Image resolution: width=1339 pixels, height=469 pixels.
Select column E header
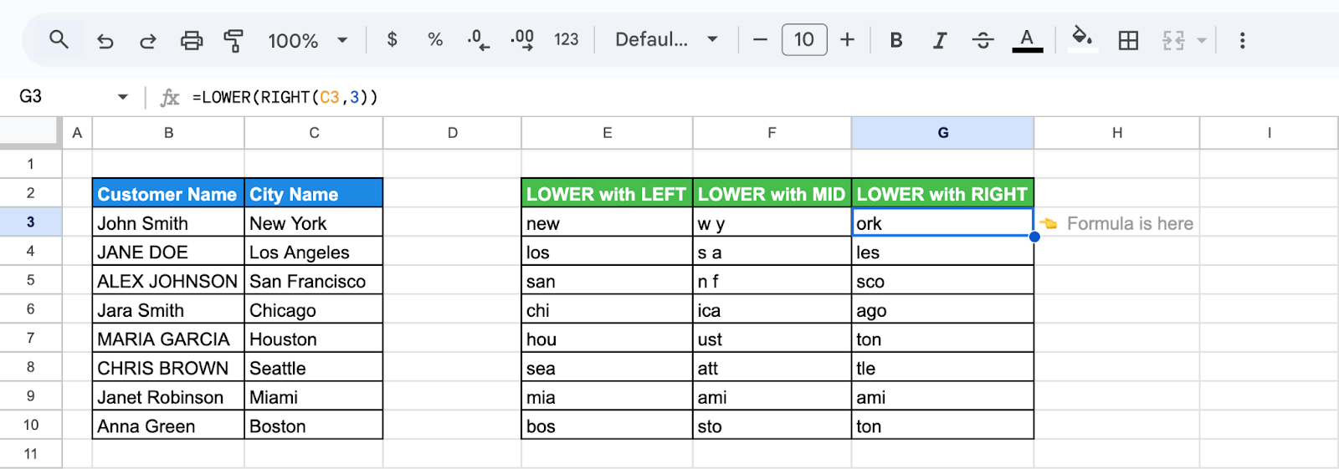(607, 132)
